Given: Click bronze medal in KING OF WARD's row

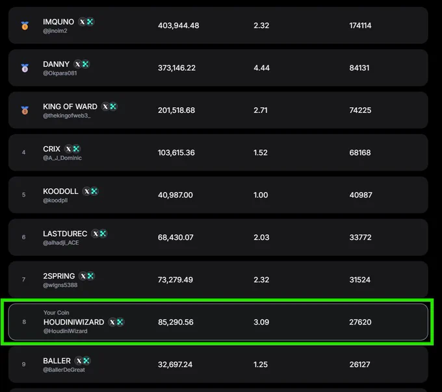Looking at the screenshot, I should coord(25,110).
